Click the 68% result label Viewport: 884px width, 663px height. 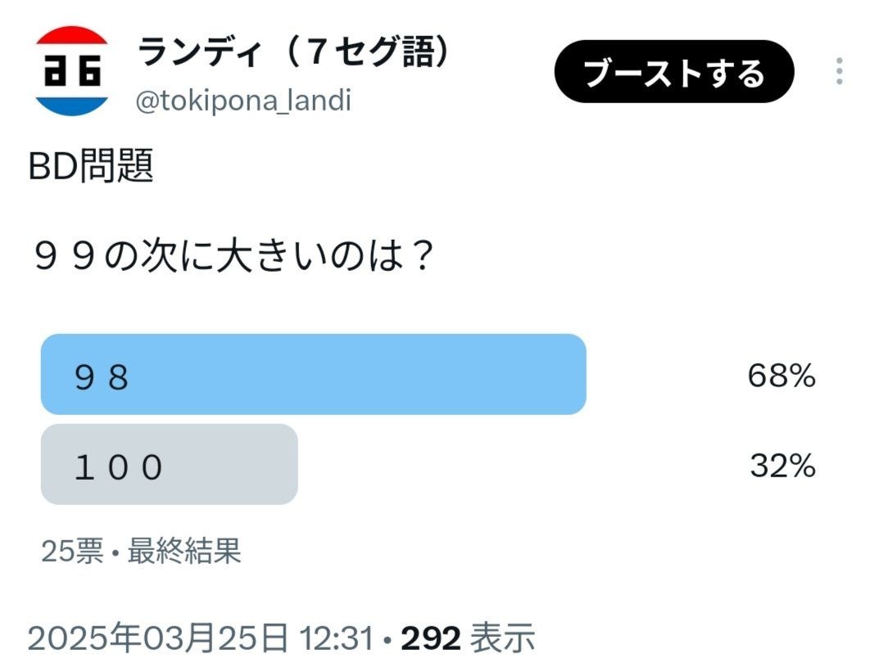point(782,376)
